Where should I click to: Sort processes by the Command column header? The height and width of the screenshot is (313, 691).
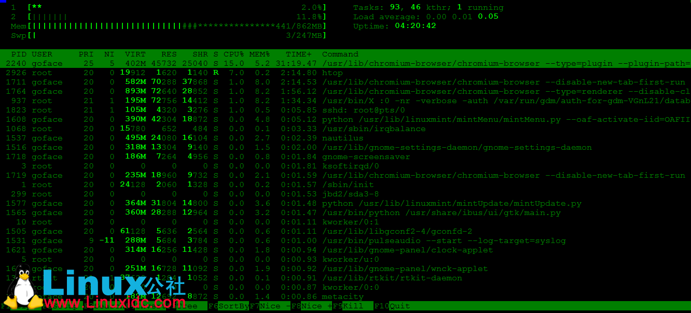[x=340, y=54]
